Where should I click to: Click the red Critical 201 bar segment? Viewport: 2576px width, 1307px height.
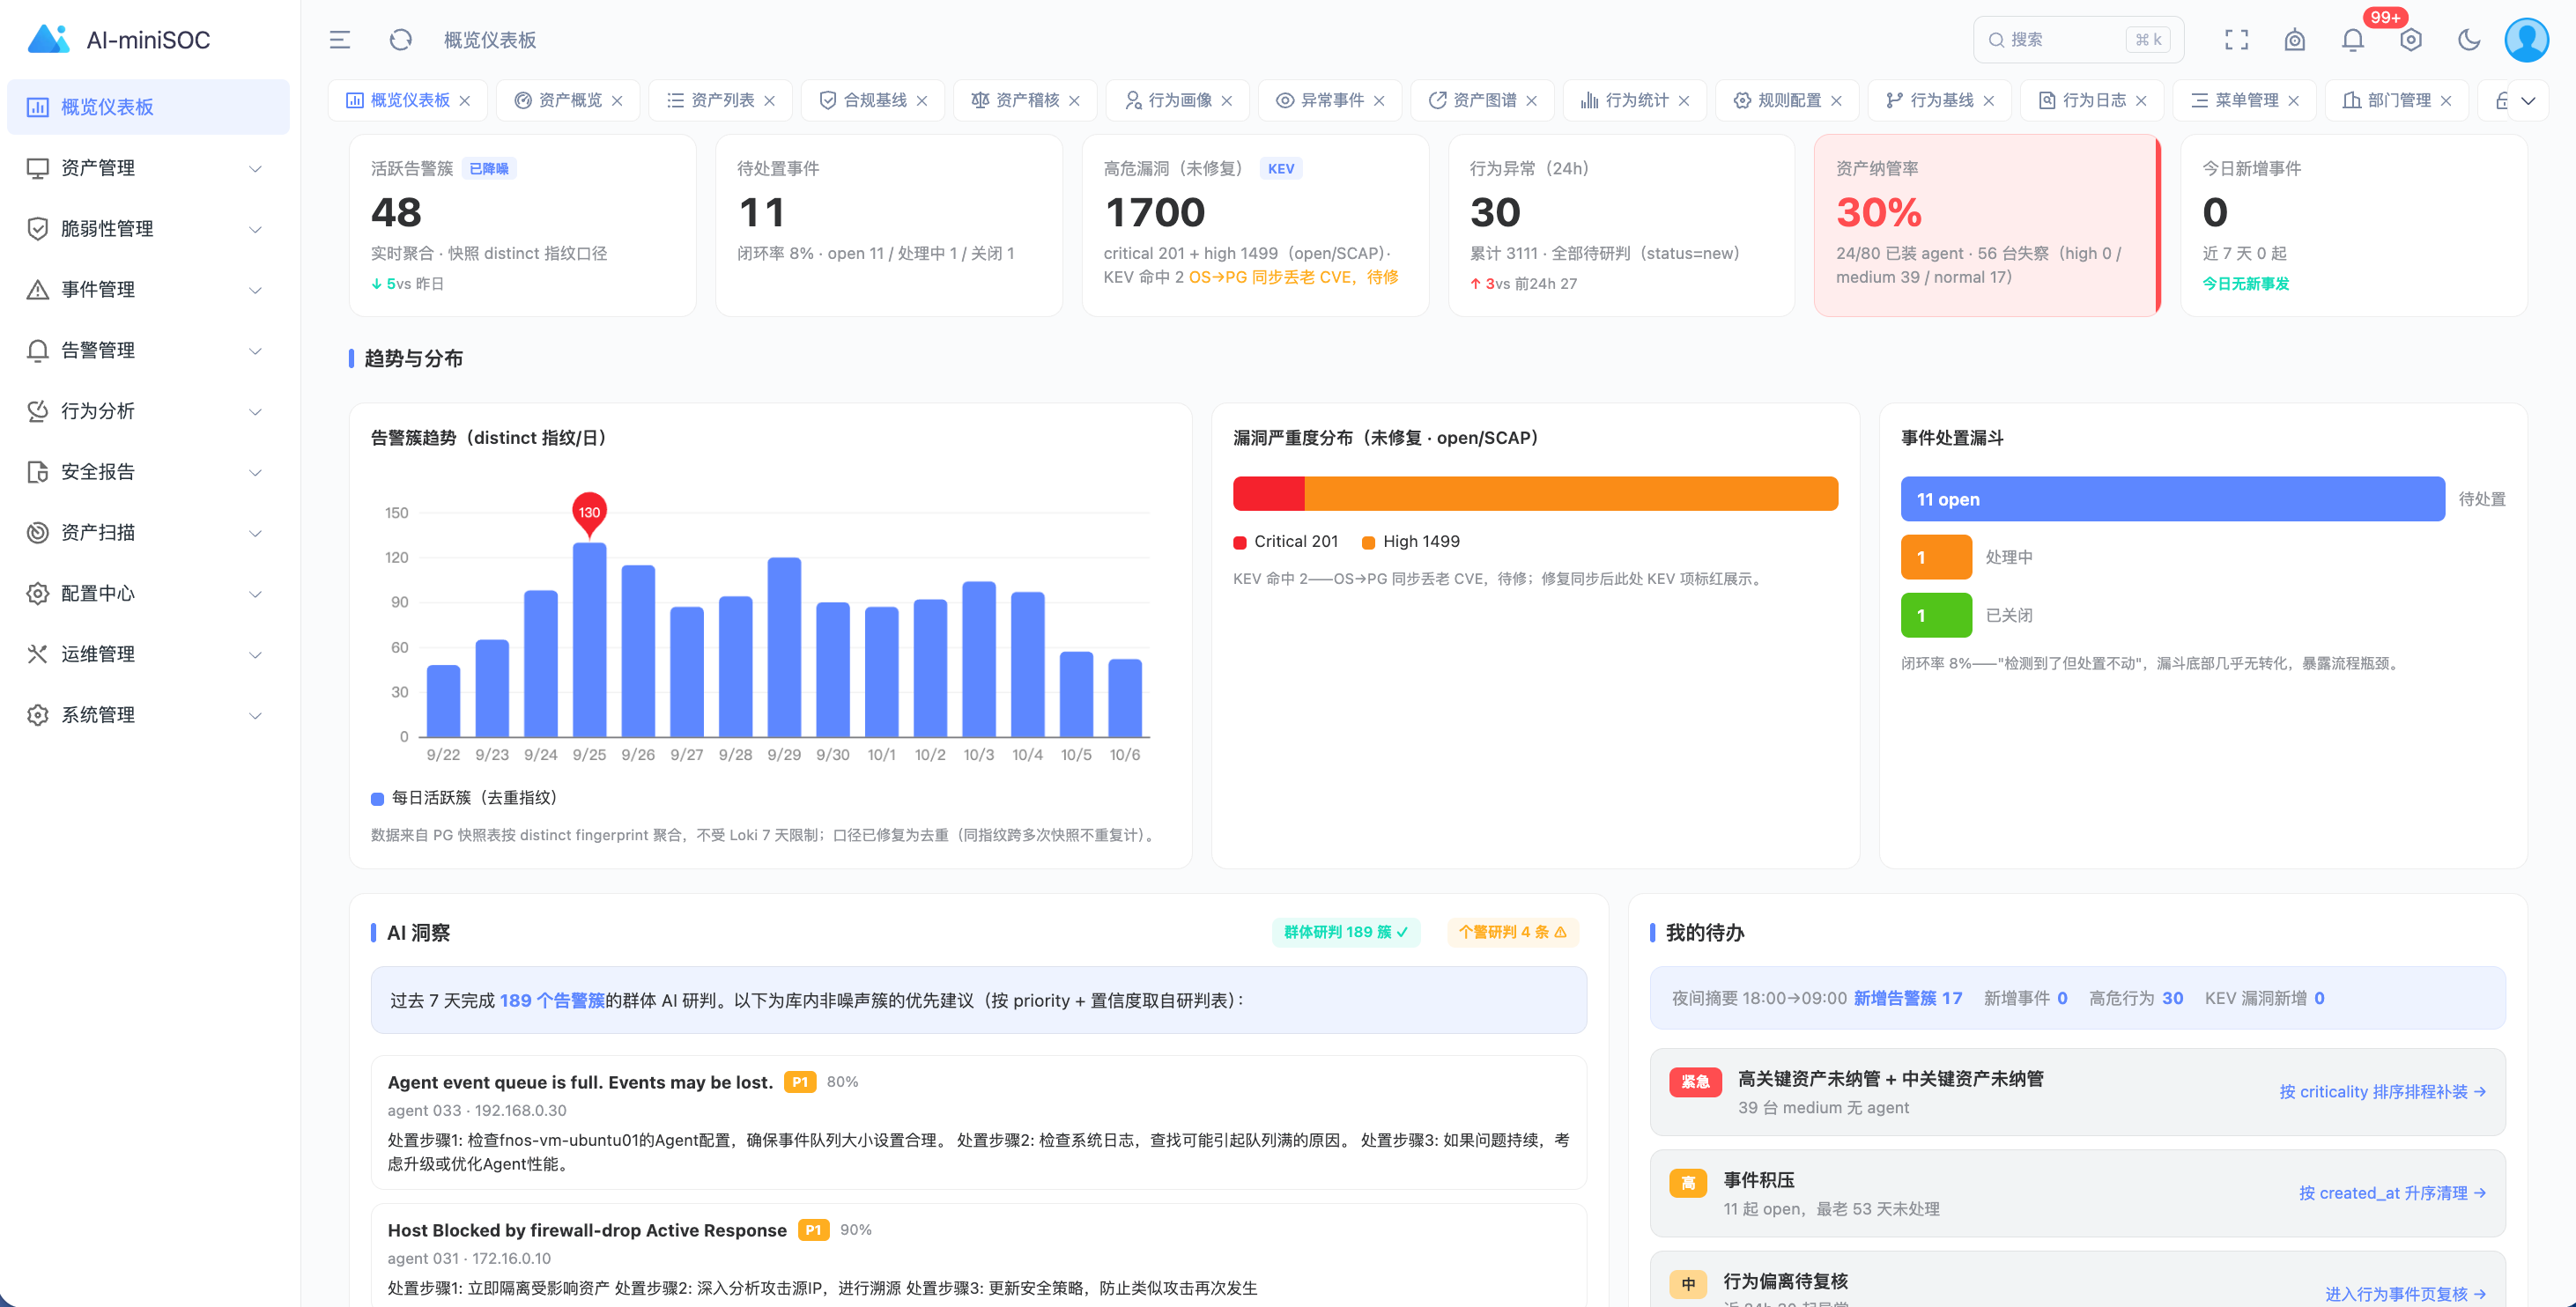(x=1268, y=494)
